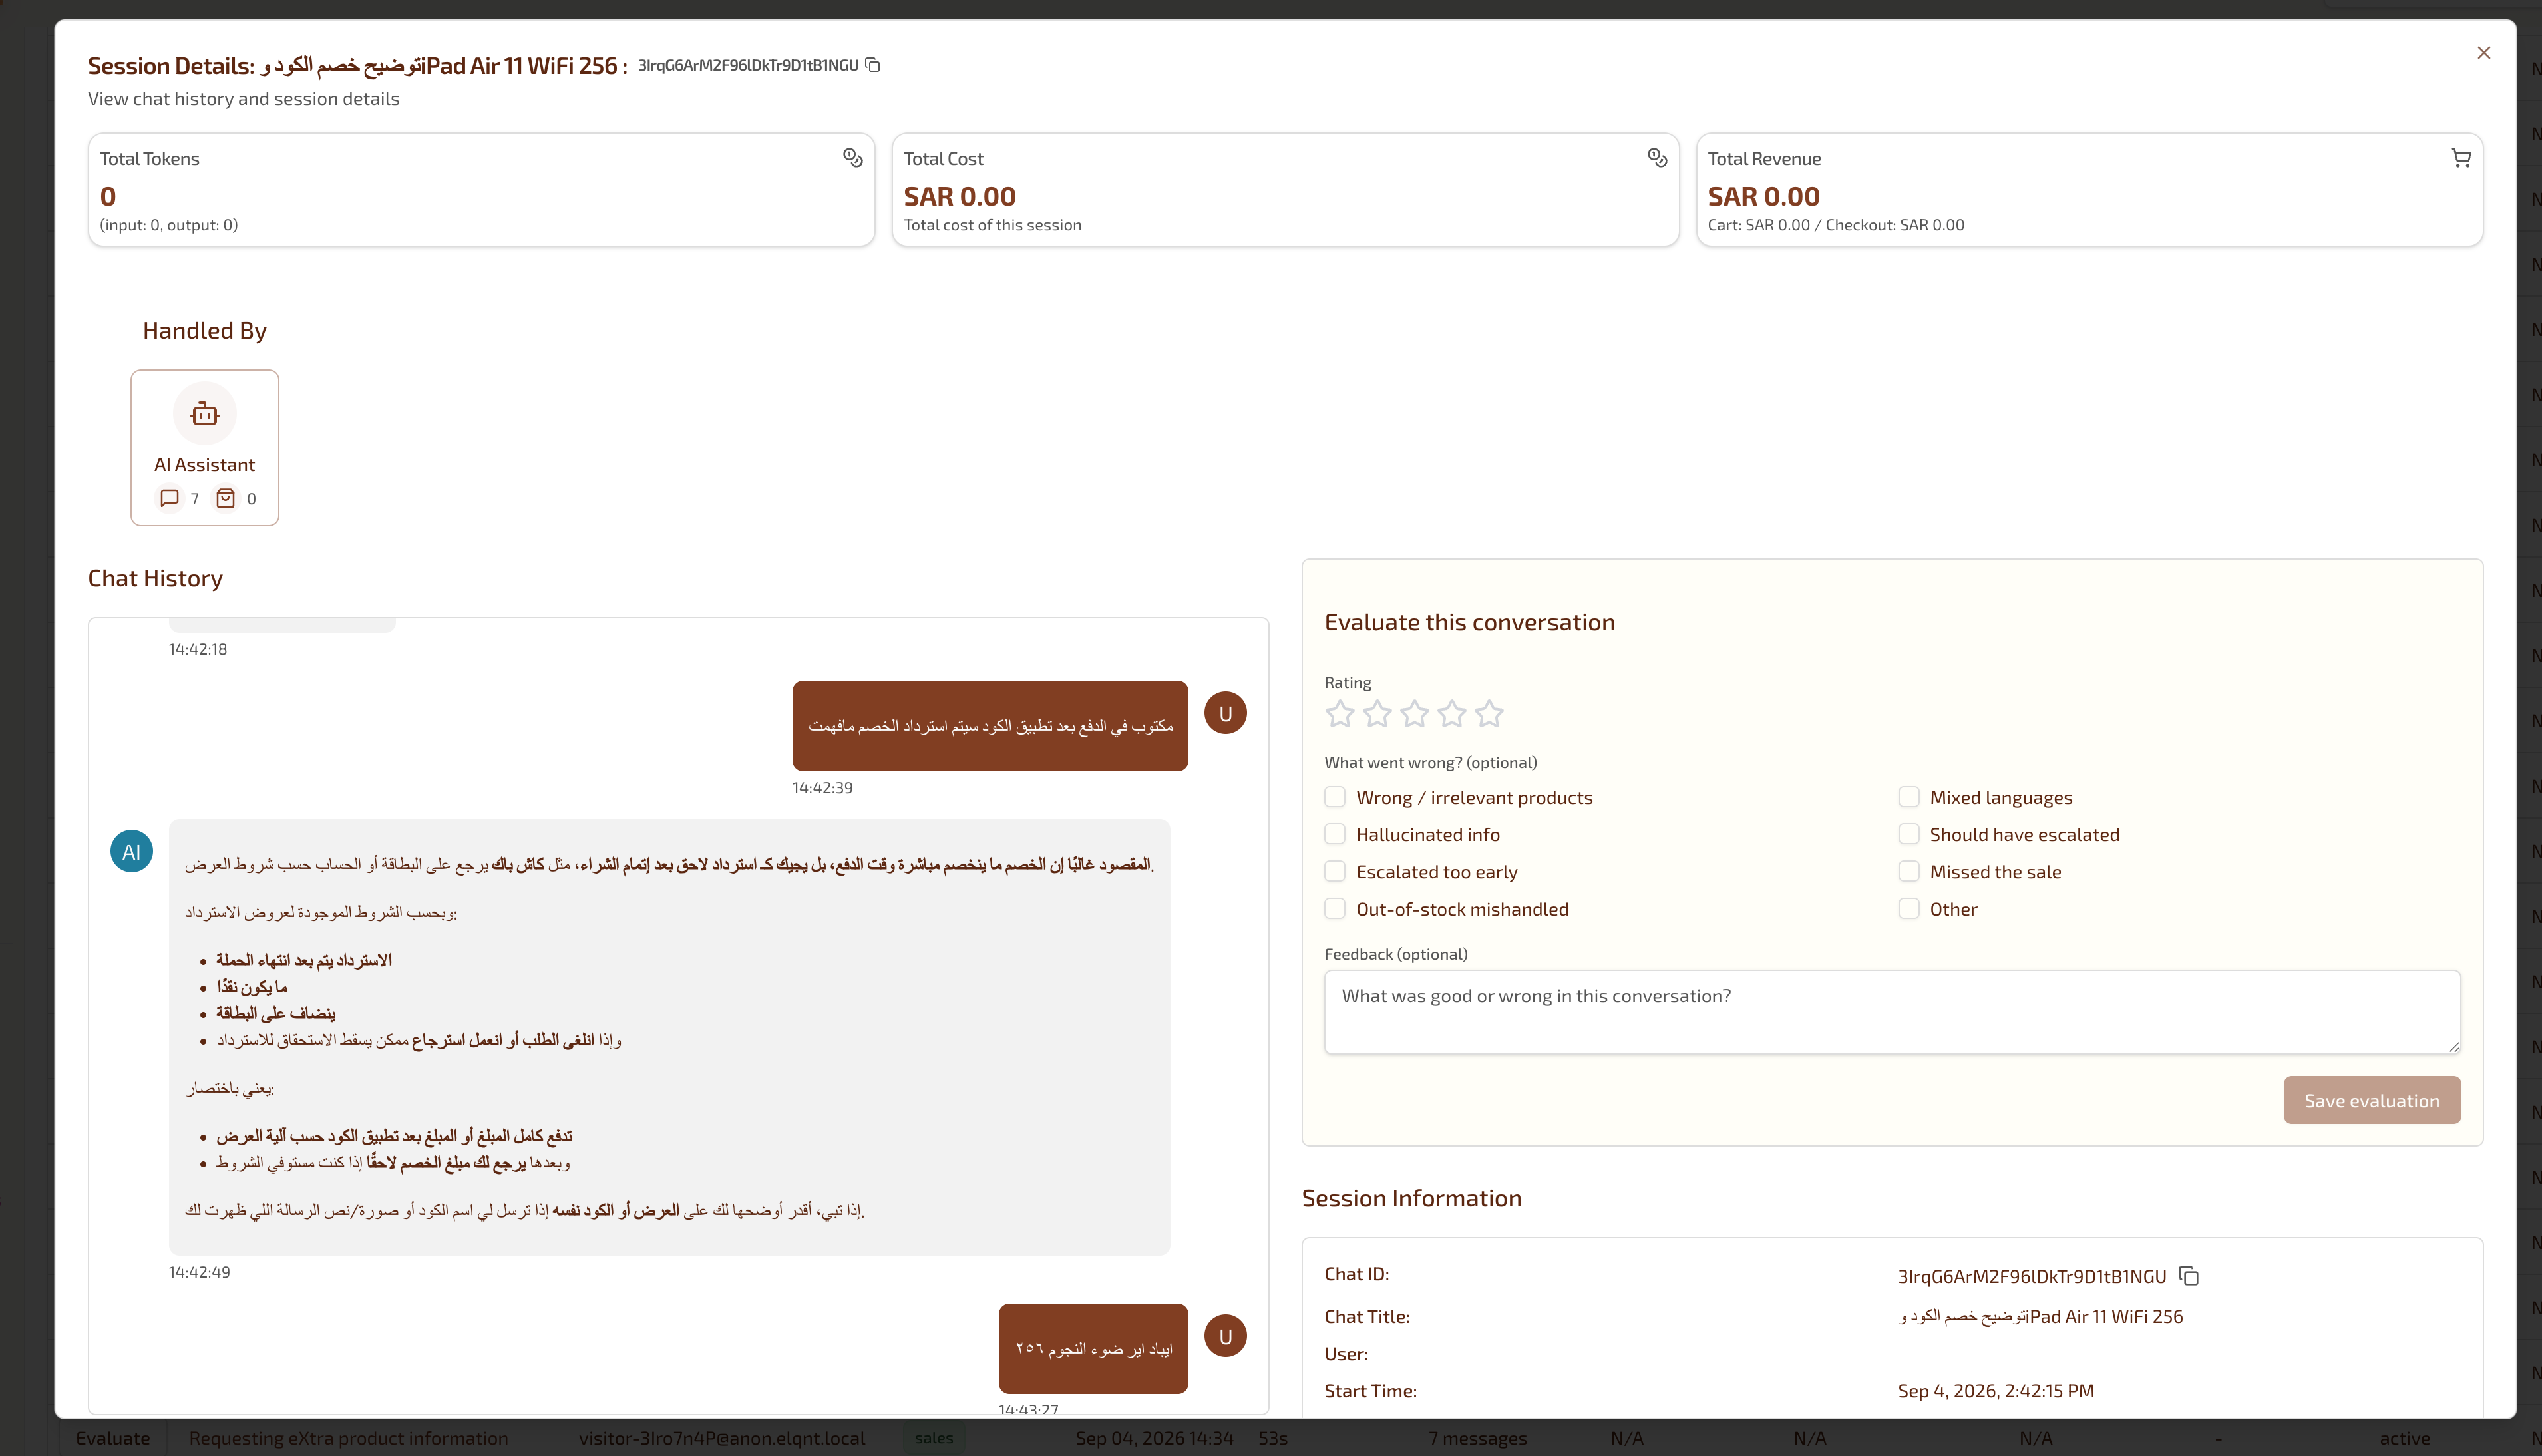Click Save evaluation button
Viewport: 2542px width, 1456px height.
2372,1100
